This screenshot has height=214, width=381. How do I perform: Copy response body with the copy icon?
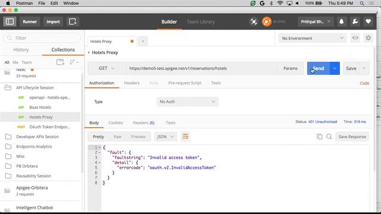[320, 137]
